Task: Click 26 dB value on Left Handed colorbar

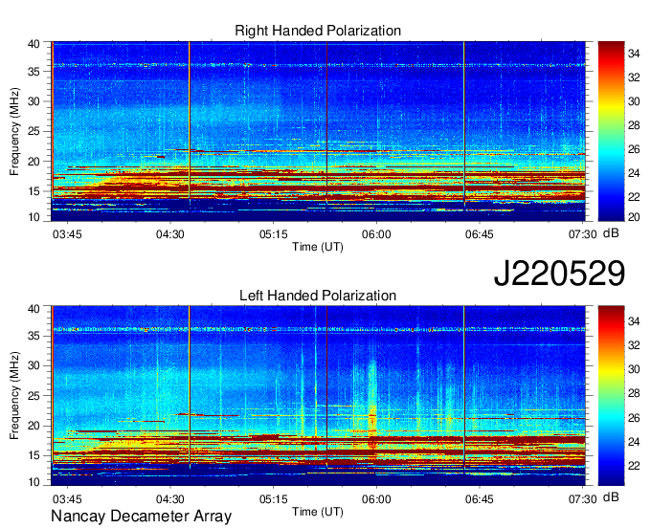Action: (x=634, y=418)
